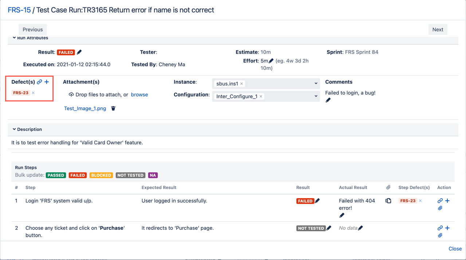Edit the Effort value with pencil icon
The image size is (466, 260).
[x=271, y=61]
